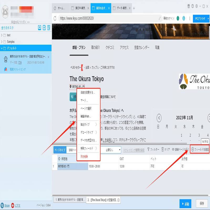This screenshot has height=210, width=210.
Task: Click the 詳細ページに行く button
Action: [x=180, y=149]
